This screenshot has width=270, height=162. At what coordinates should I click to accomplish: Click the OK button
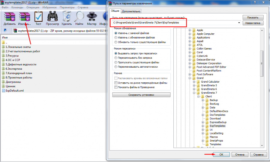[x=221, y=154]
